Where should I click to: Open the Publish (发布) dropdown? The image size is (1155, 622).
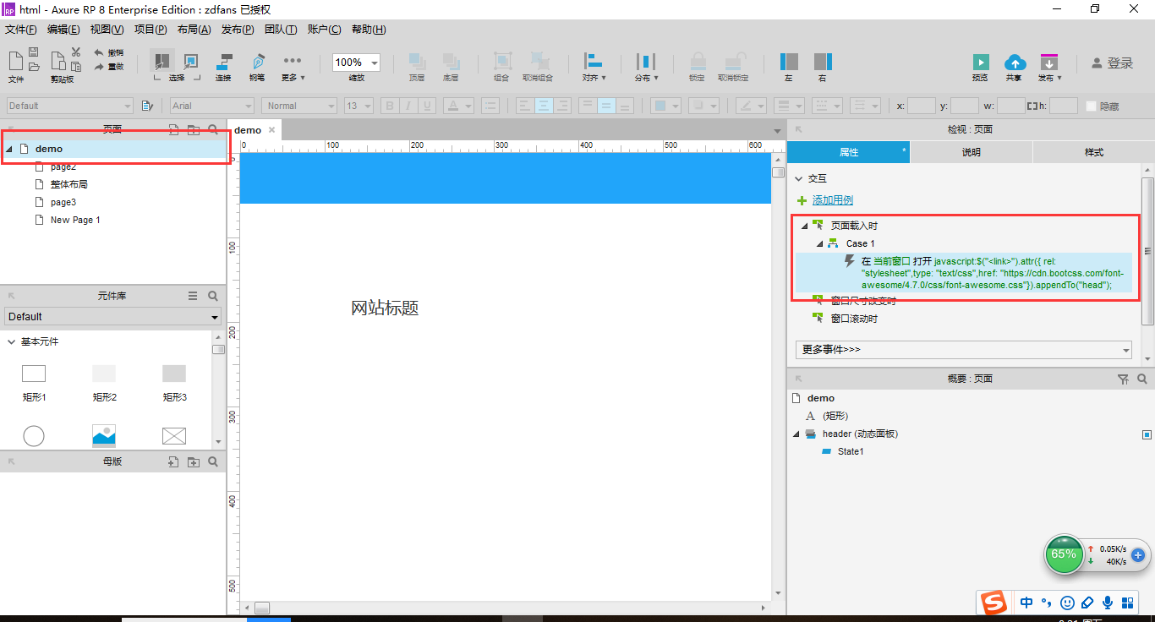pos(1049,67)
